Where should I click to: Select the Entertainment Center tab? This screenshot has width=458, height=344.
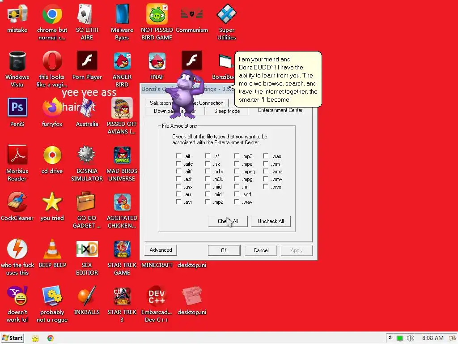click(x=280, y=110)
